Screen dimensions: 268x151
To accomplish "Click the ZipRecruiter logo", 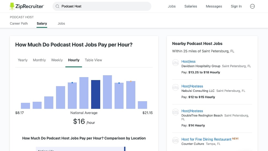I will tap(27, 6).
